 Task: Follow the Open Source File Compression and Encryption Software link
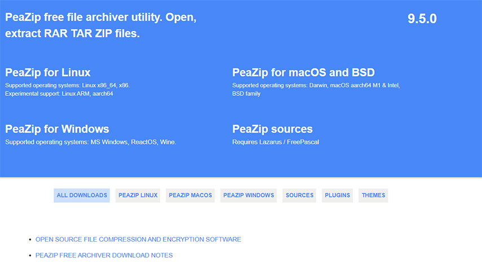click(x=138, y=239)
